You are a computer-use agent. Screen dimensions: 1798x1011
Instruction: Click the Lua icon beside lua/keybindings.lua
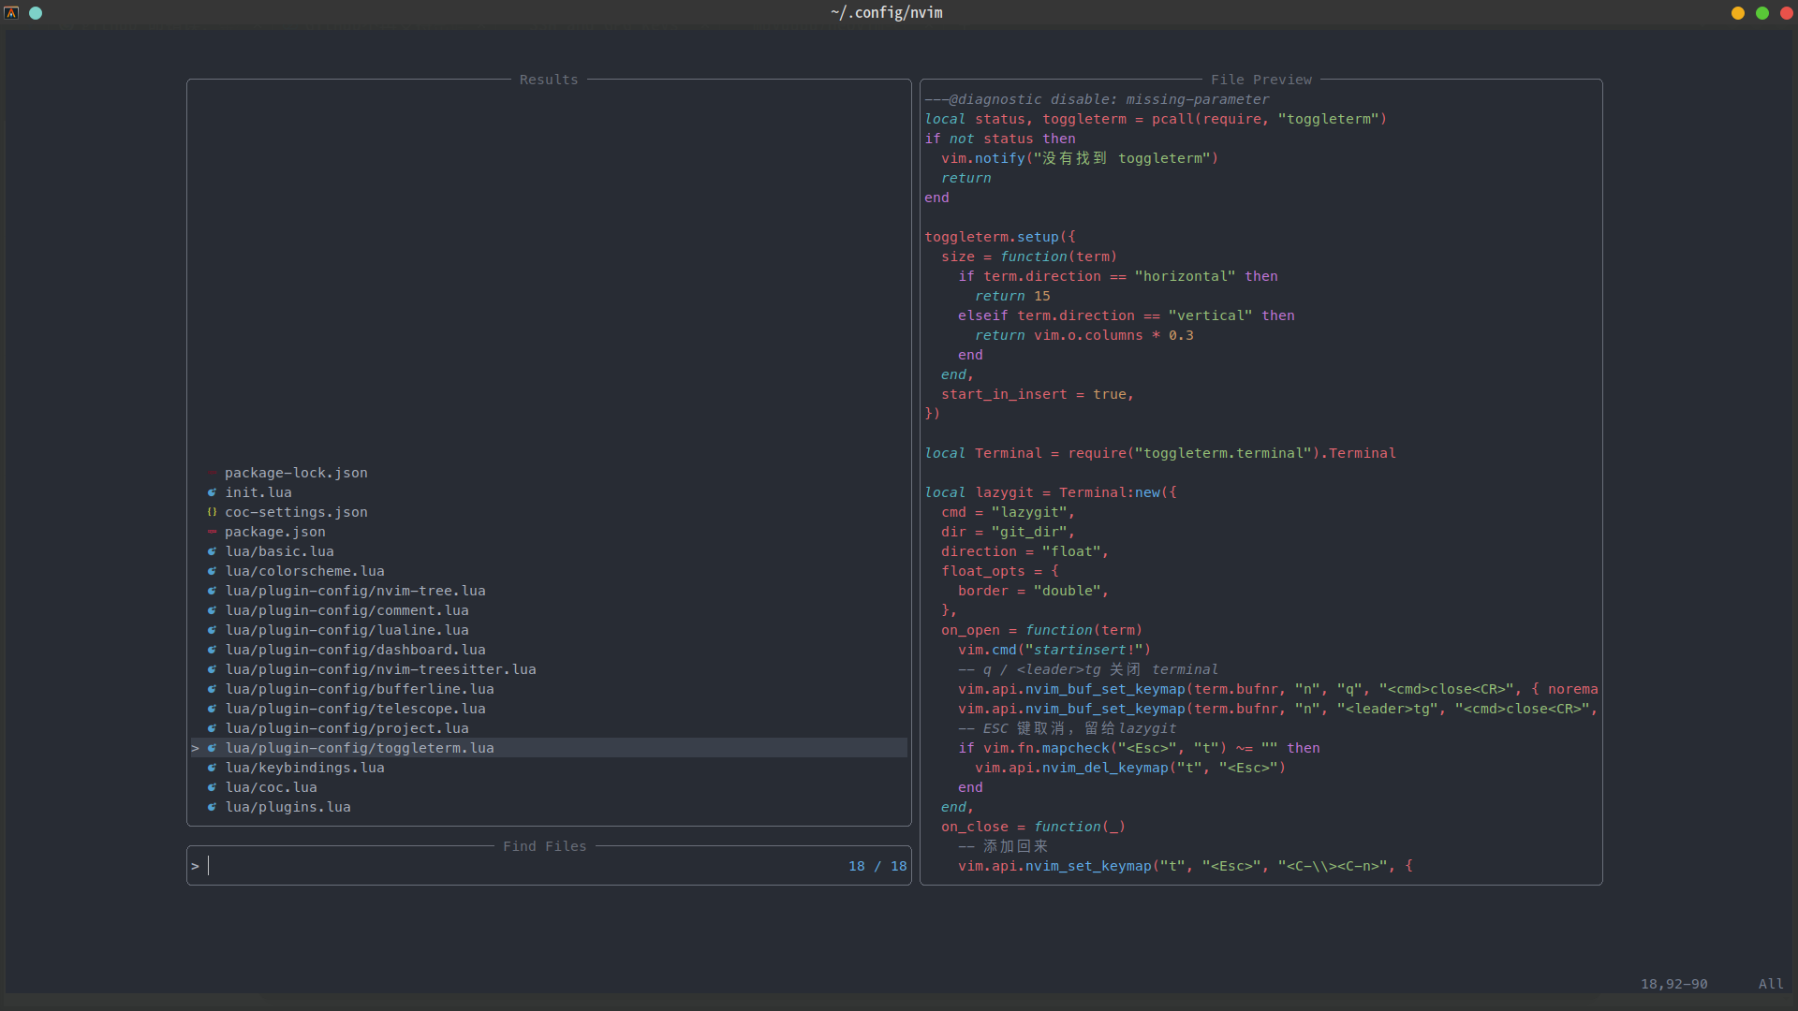tap(212, 768)
